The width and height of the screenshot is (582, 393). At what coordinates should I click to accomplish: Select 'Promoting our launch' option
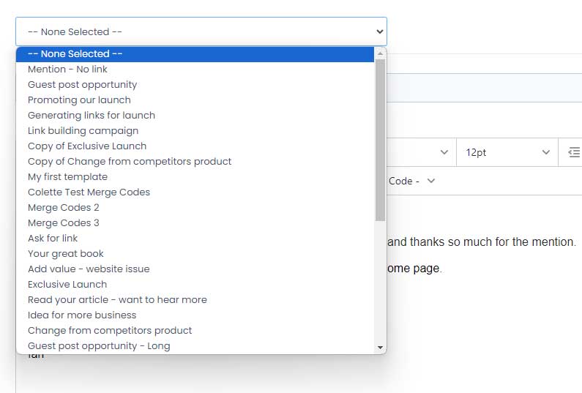[195, 100]
